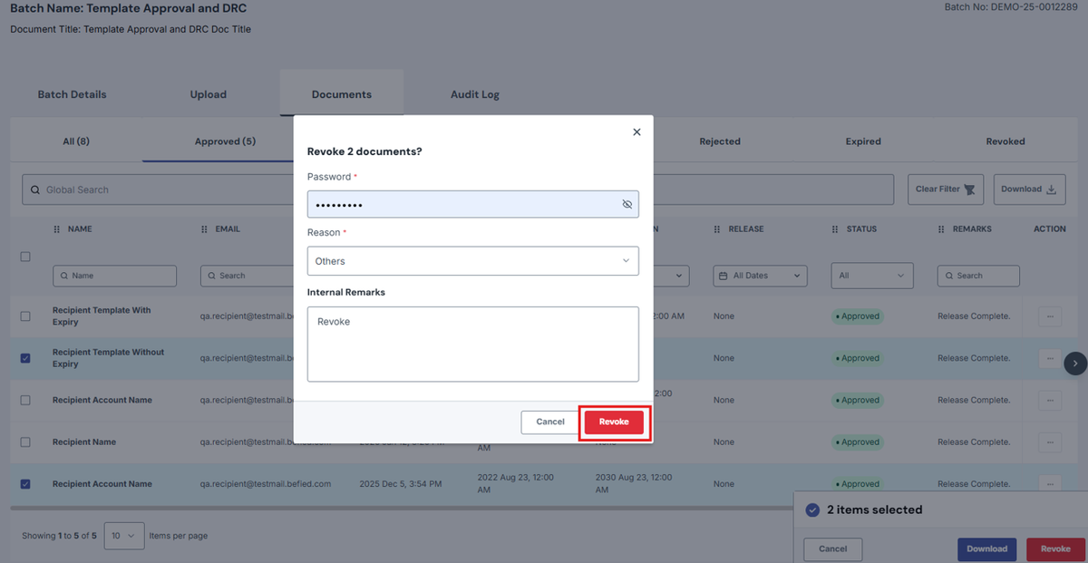Image resolution: width=1088 pixels, height=563 pixels.
Task: Click the REMARKS column drag handle icon
Action: (x=941, y=229)
